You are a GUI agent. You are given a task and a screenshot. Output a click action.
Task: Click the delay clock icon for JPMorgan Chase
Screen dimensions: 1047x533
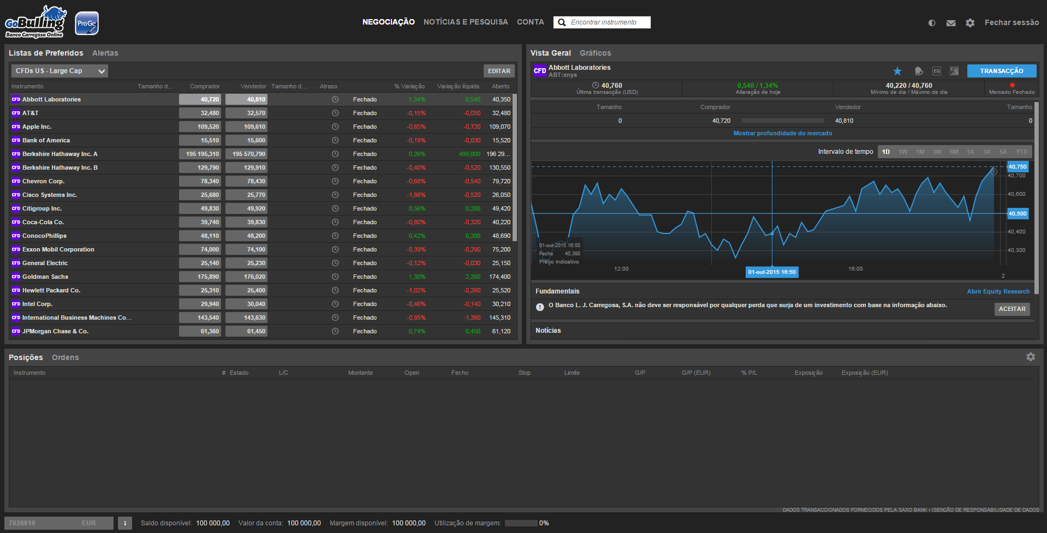pos(335,331)
